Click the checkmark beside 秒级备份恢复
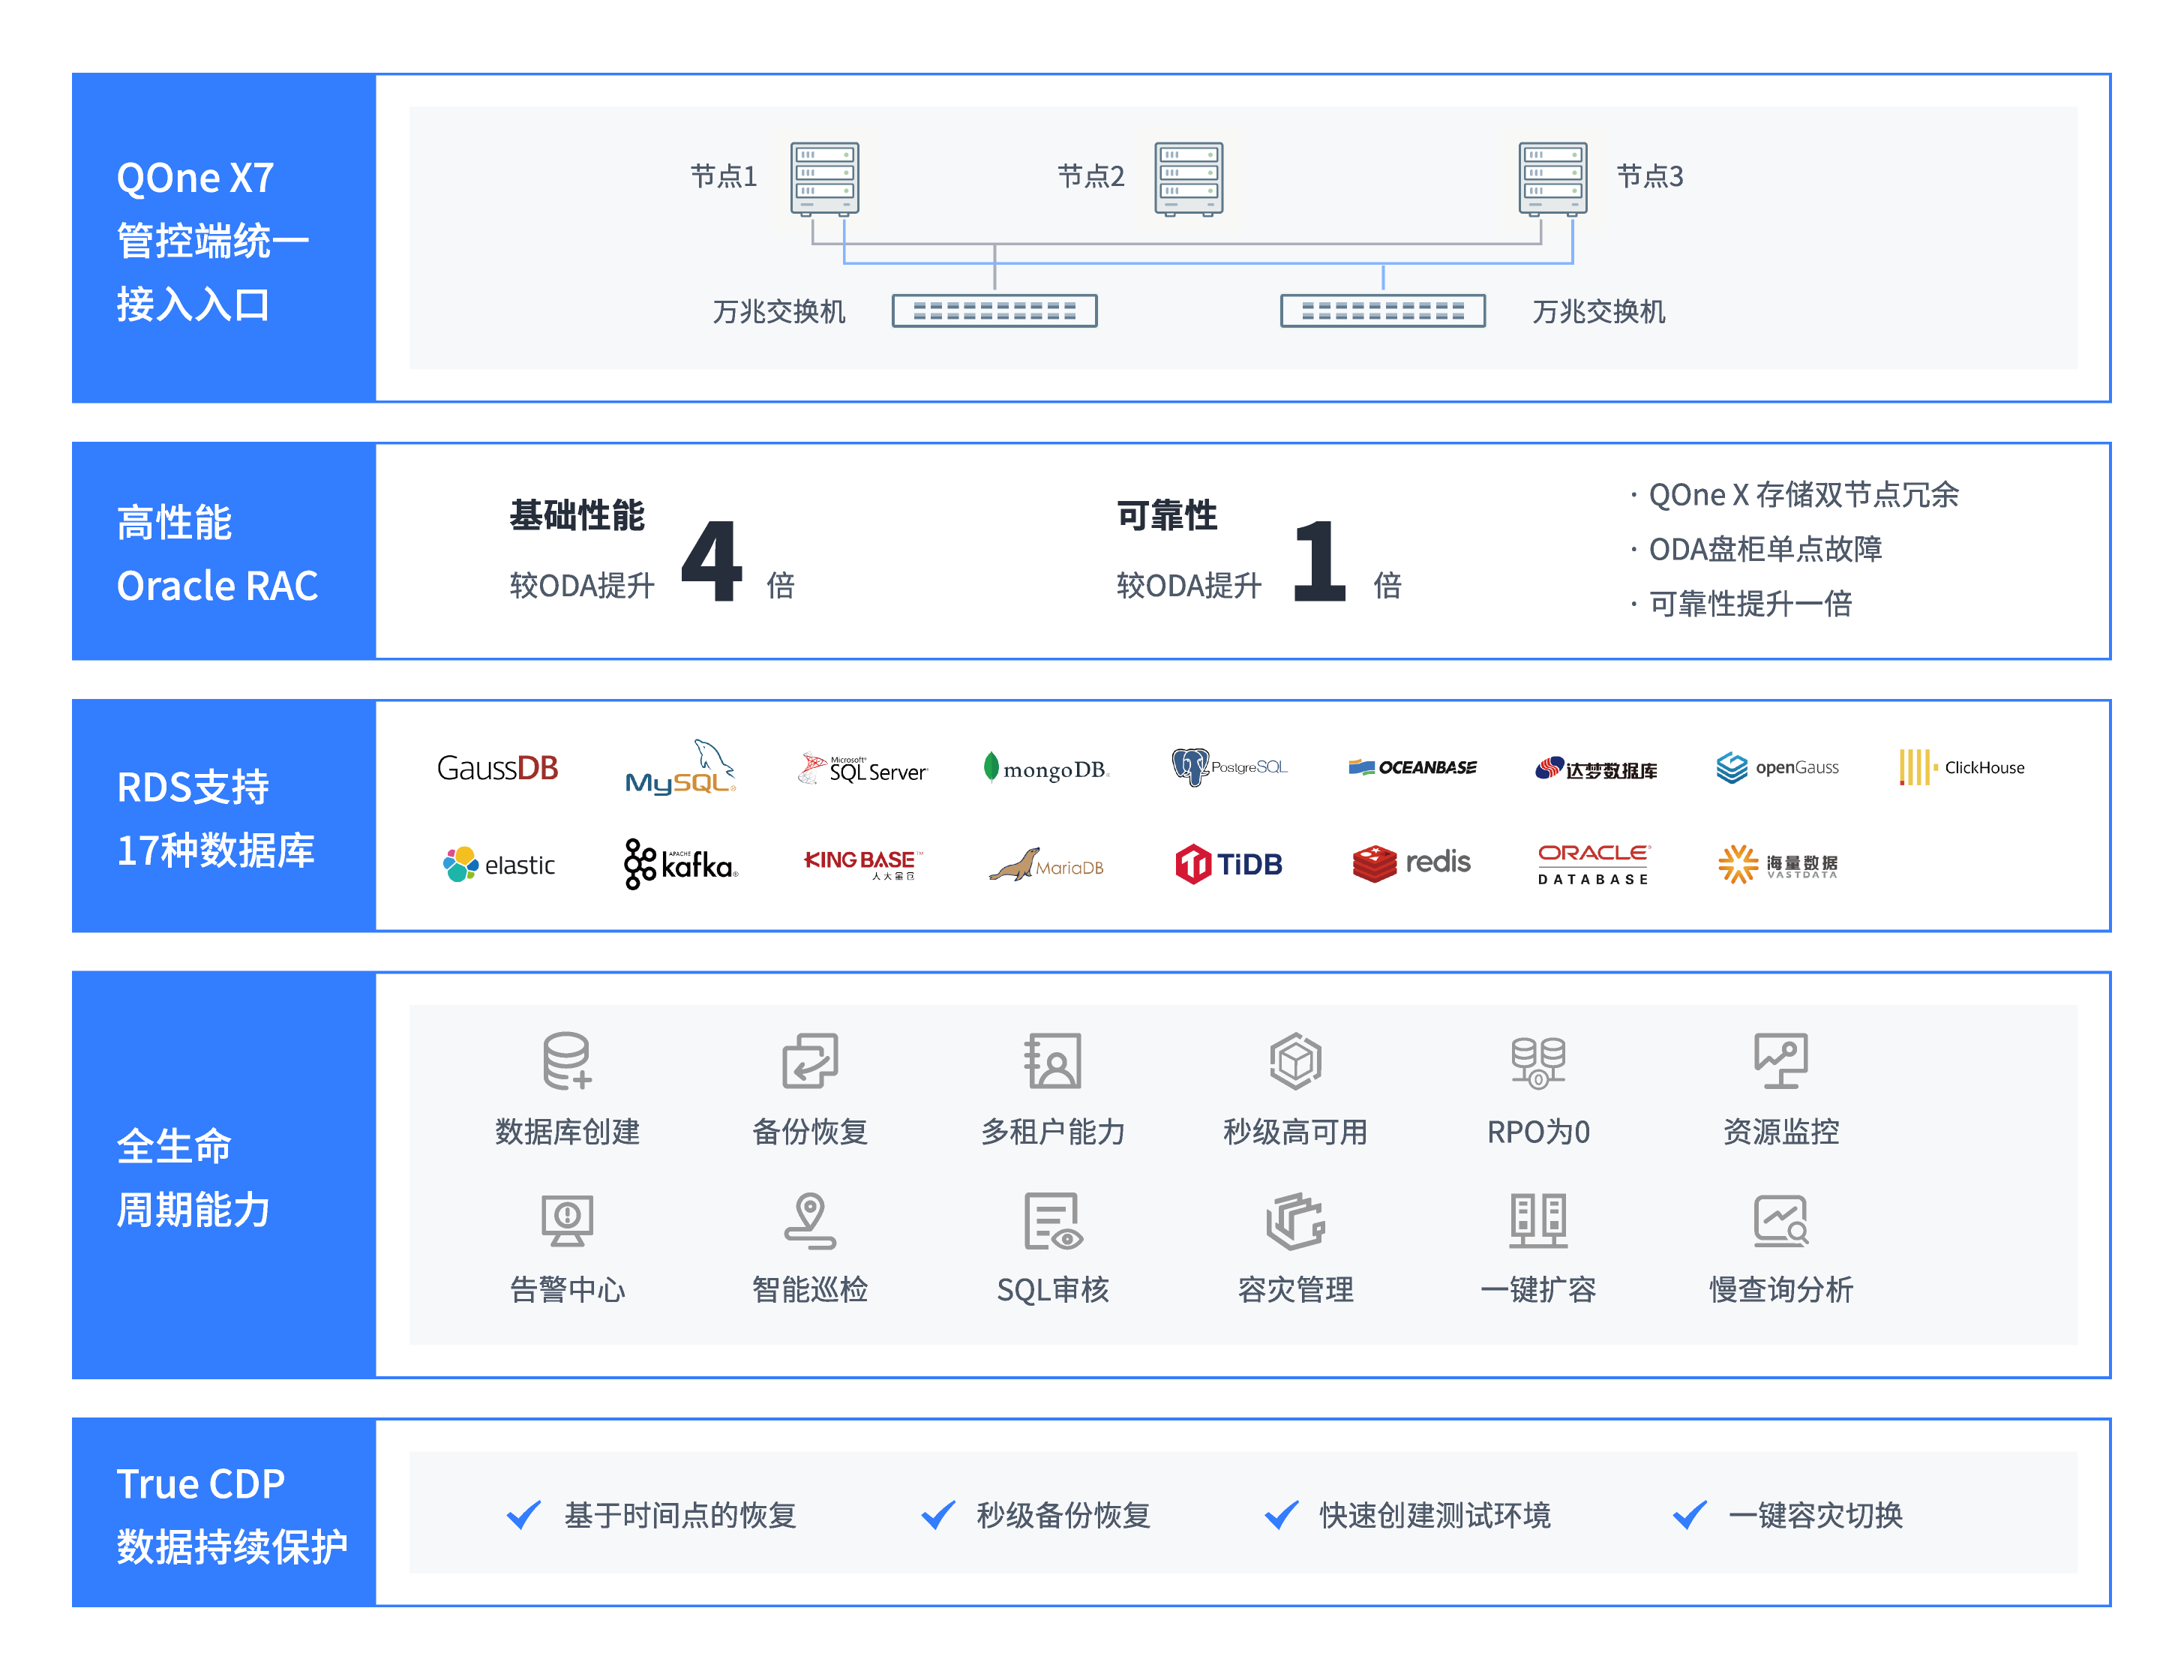Viewport: 2184px width, 1680px height. 937,1515
